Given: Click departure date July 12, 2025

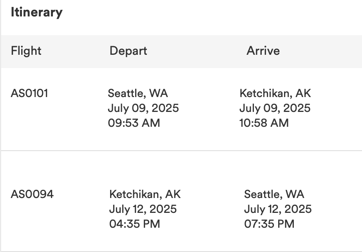Looking at the screenshot, I should pyautogui.click(x=143, y=209).
